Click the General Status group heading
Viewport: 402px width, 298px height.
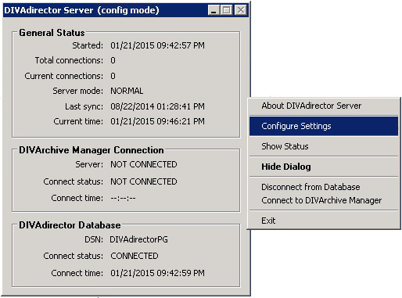[x=52, y=33]
